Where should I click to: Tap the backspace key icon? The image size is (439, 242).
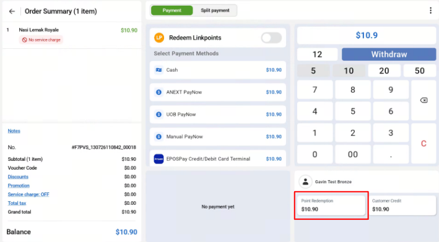pyautogui.click(x=424, y=100)
